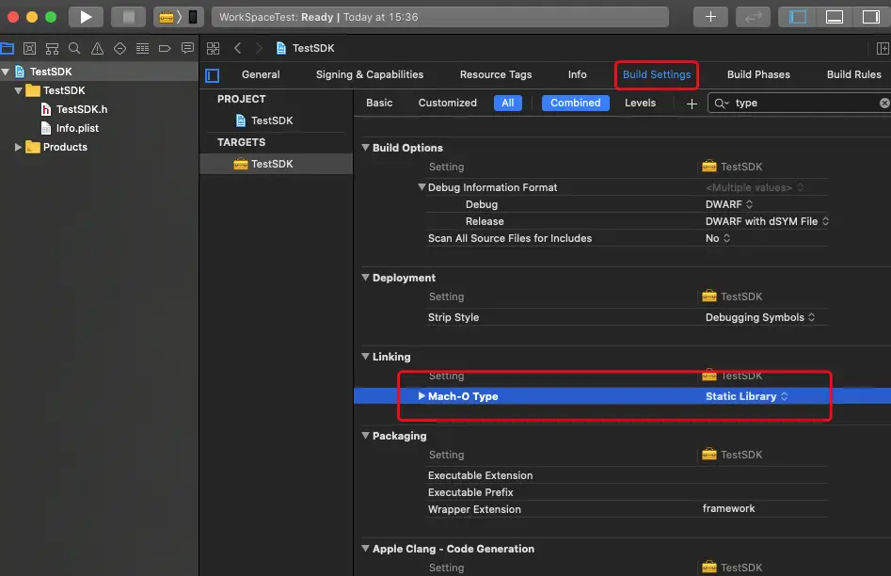Show the Breakpoint navigator

click(165, 49)
